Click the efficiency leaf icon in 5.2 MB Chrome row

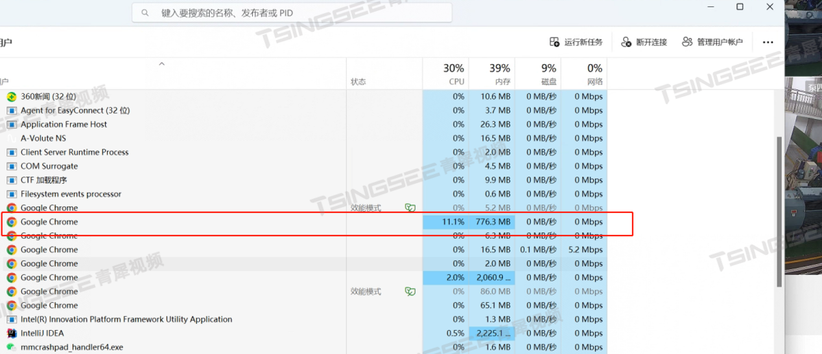coord(410,208)
